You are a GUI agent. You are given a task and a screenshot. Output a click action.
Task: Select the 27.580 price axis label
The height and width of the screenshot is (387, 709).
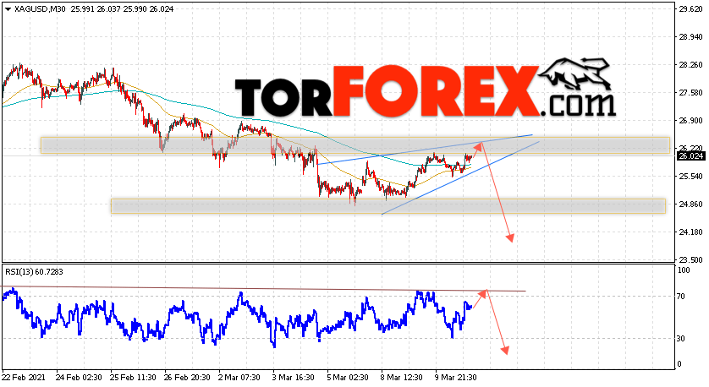pyautogui.click(x=691, y=93)
